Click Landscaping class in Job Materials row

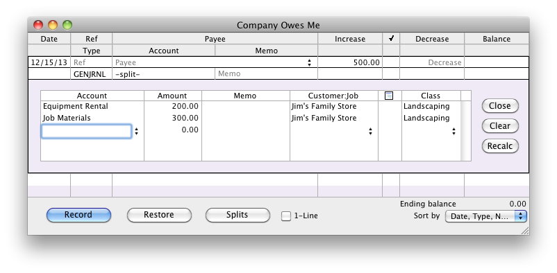click(x=426, y=118)
